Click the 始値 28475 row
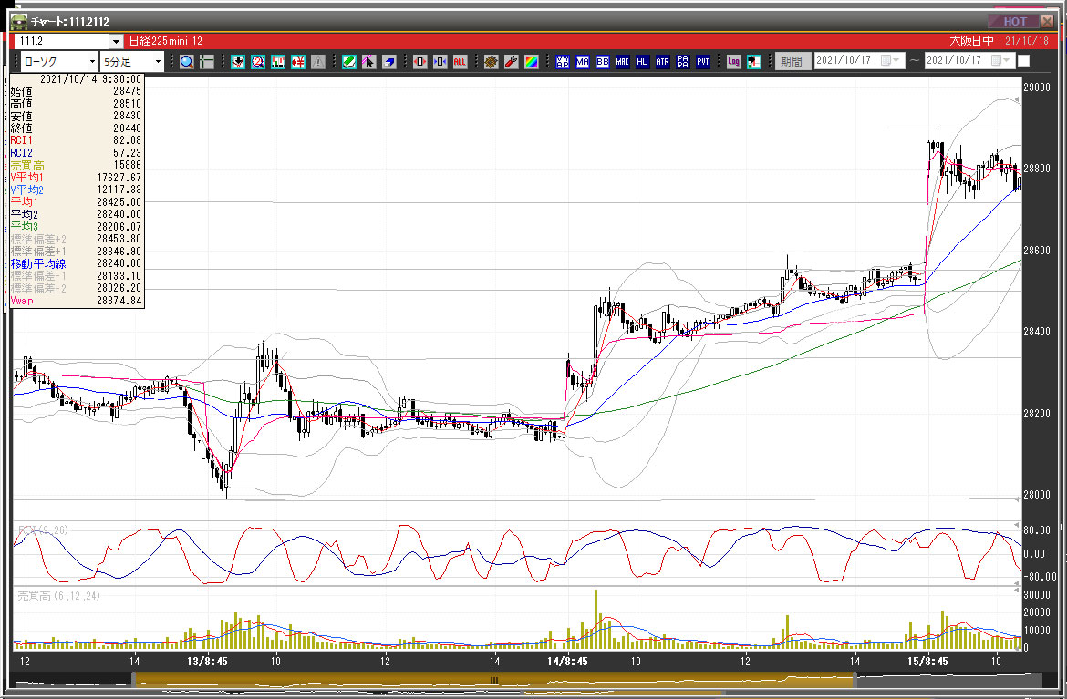 coord(77,91)
